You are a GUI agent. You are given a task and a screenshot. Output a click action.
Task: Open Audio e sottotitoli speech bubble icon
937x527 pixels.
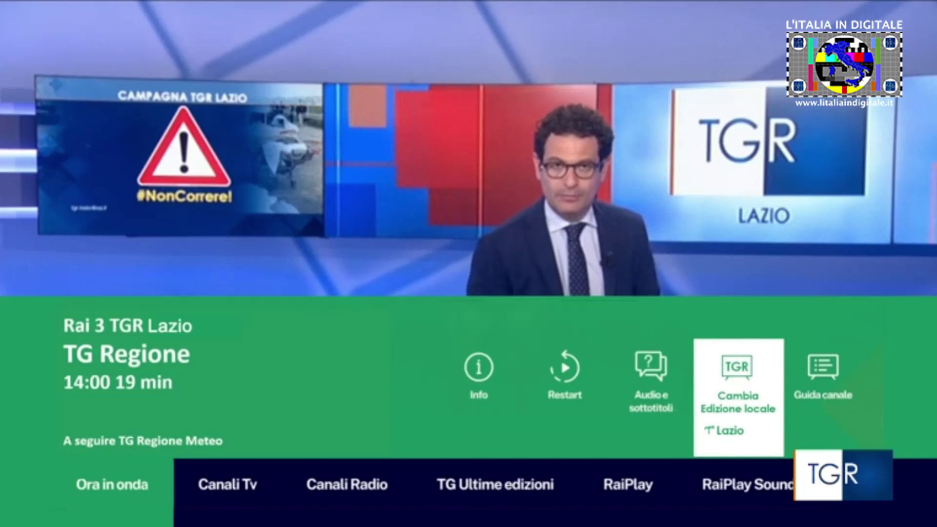click(x=651, y=366)
